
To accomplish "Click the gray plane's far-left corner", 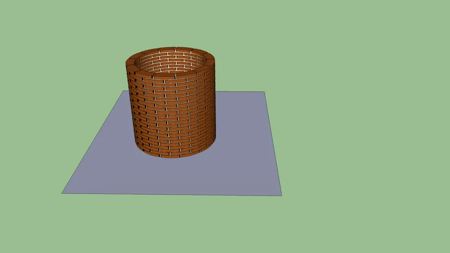I will point(122,91).
